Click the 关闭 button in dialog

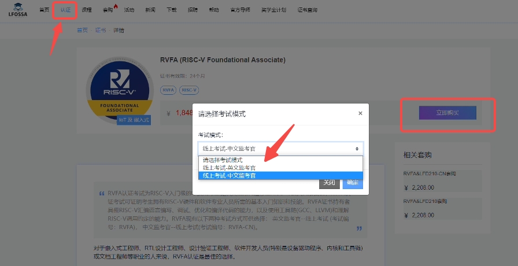(x=330, y=183)
